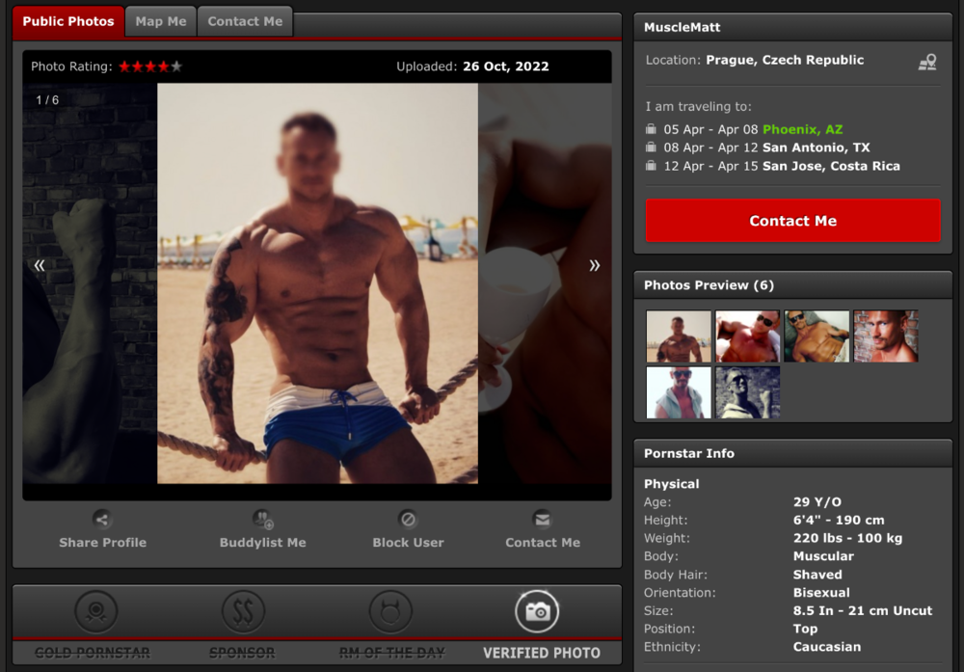This screenshot has width=964, height=672.
Task: Click the Gold Pornstar ribbon badge
Action: click(x=96, y=611)
